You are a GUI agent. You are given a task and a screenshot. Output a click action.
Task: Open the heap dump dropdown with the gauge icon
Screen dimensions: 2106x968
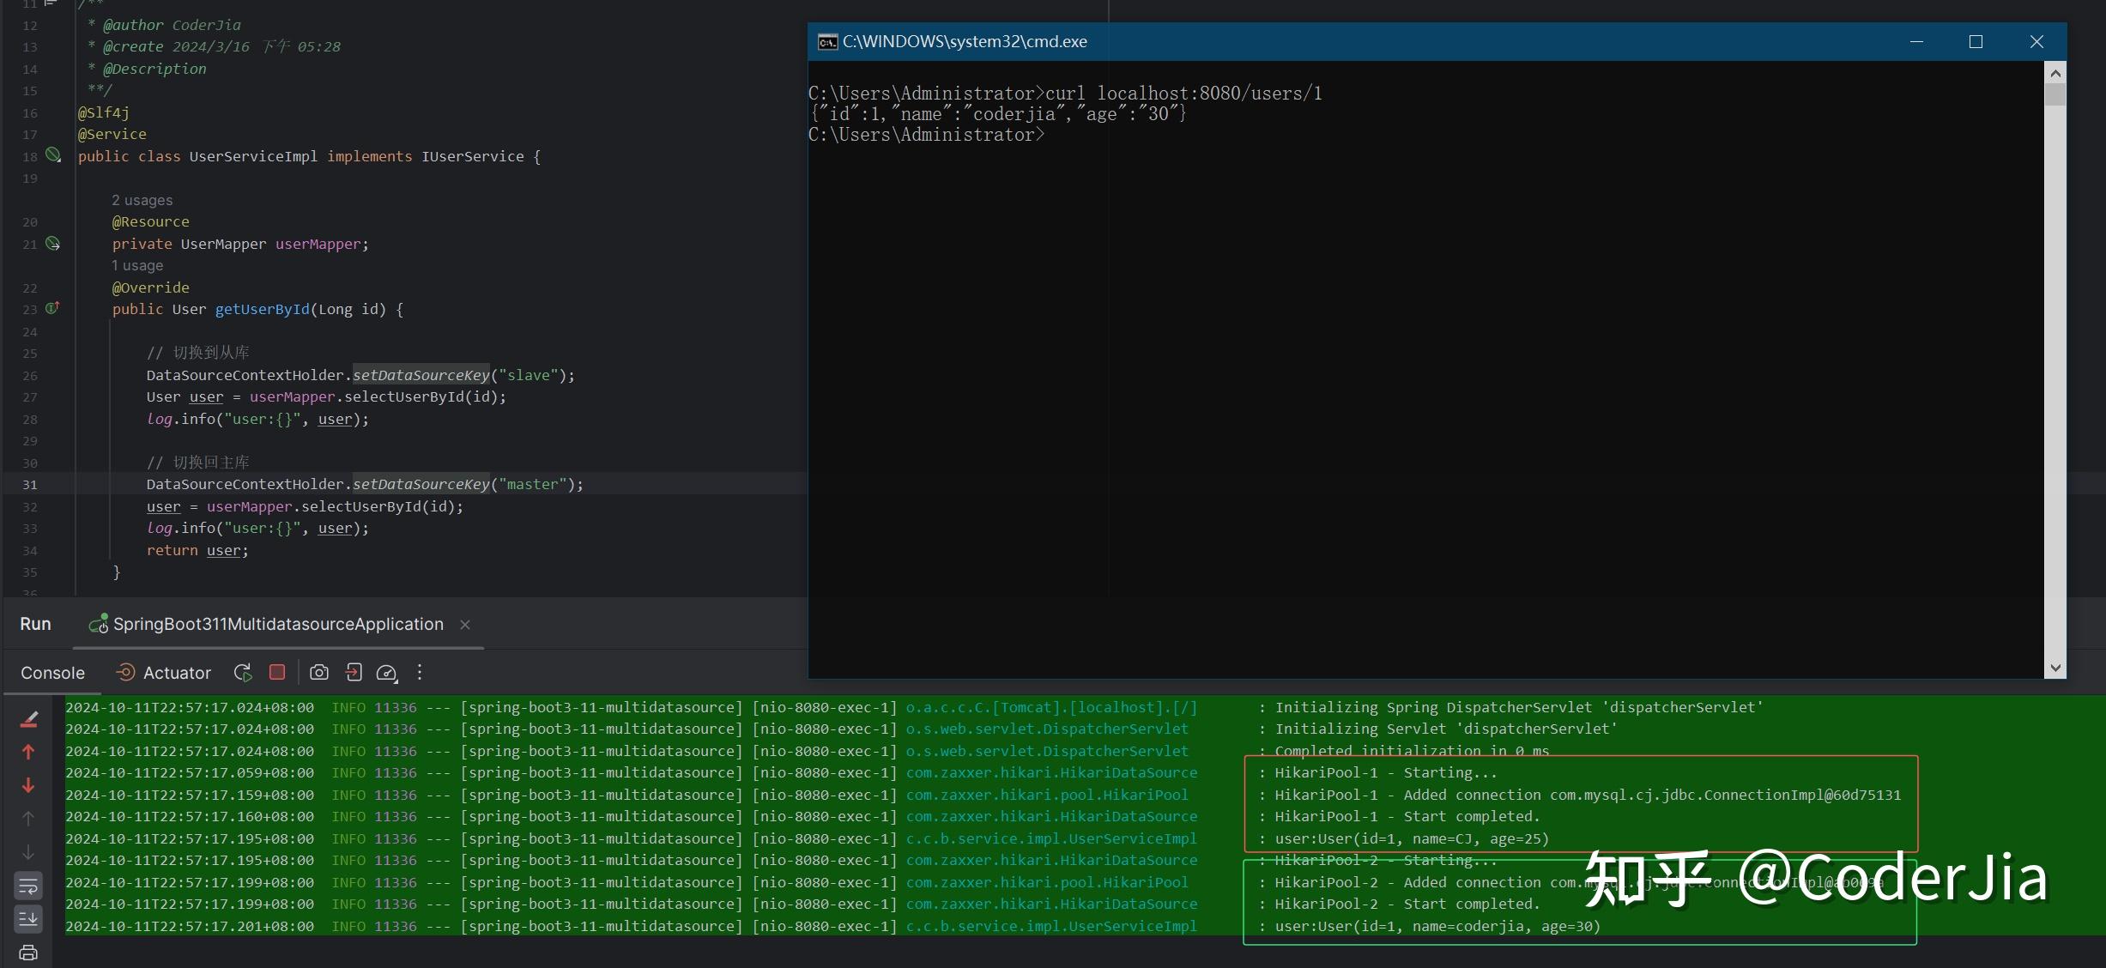pos(387,673)
